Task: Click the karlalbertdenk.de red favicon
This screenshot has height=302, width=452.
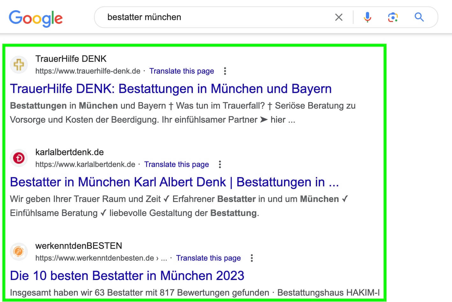Action: click(x=19, y=158)
